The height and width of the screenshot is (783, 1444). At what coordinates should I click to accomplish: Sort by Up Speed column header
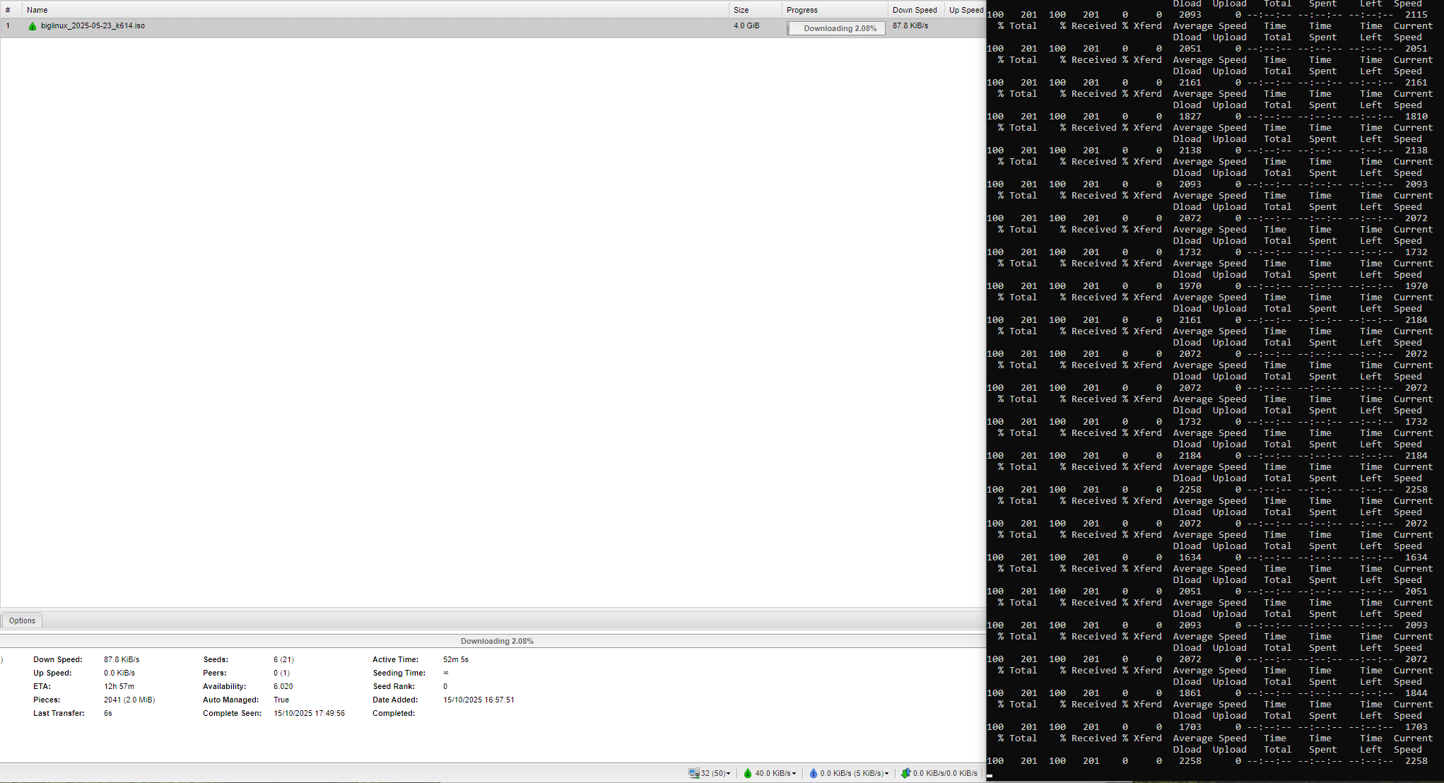(x=965, y=10)
